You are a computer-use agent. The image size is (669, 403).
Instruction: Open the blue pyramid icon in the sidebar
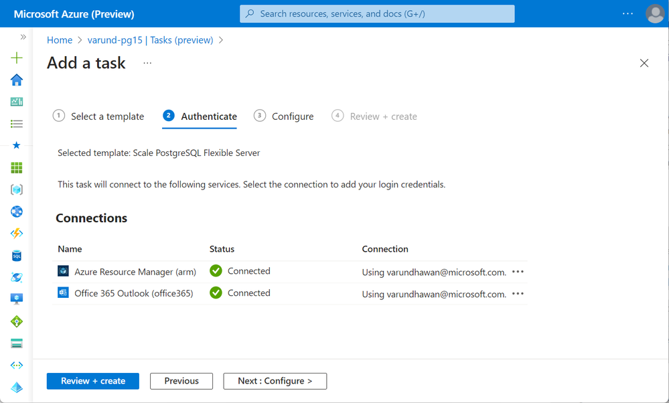17,387
